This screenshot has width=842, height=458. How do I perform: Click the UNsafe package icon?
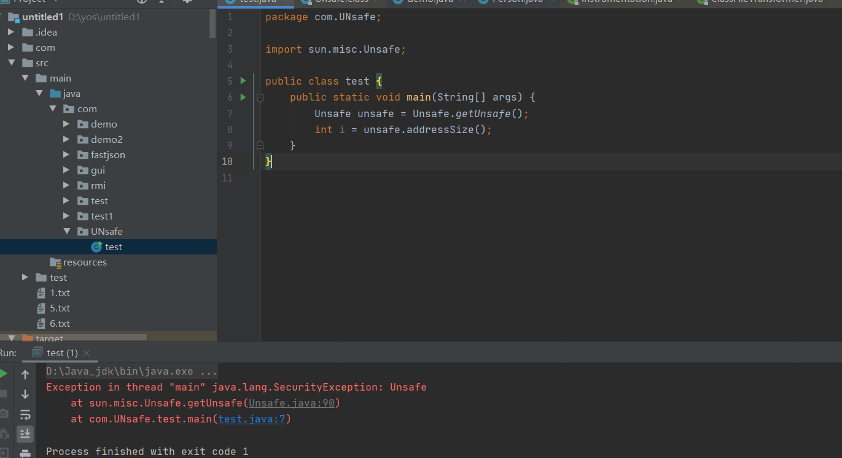(83, 232)
